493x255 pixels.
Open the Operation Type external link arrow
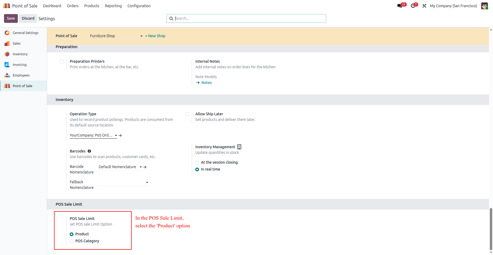[120, 135]
